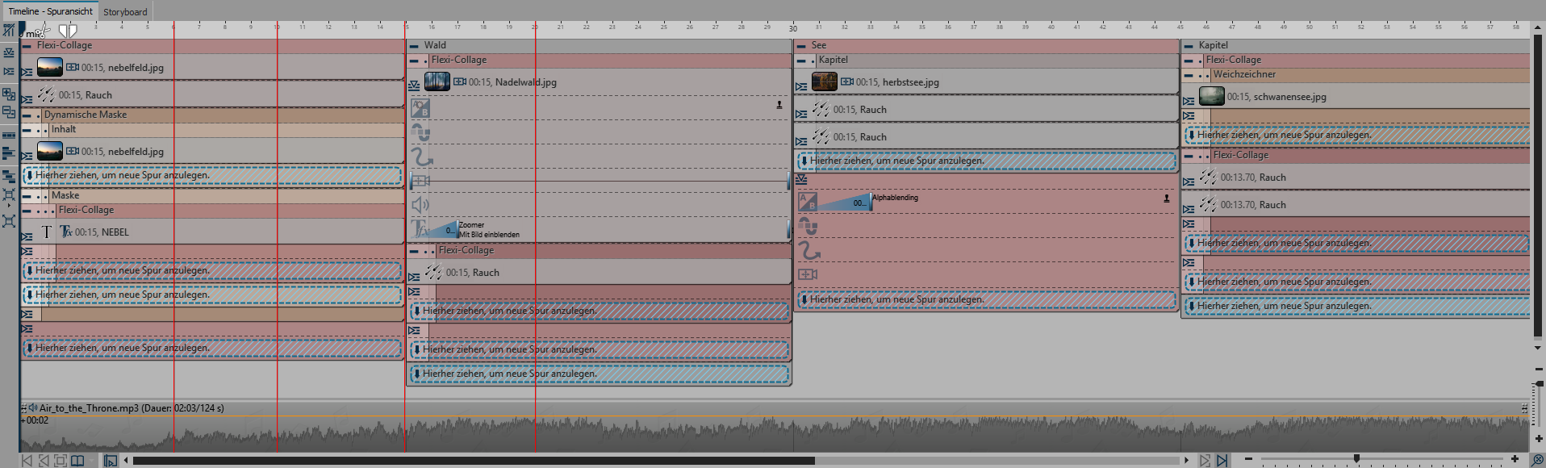The image size is (1546, 468).
Task: Open the Storyboard tab
Action: pos(125,11)
